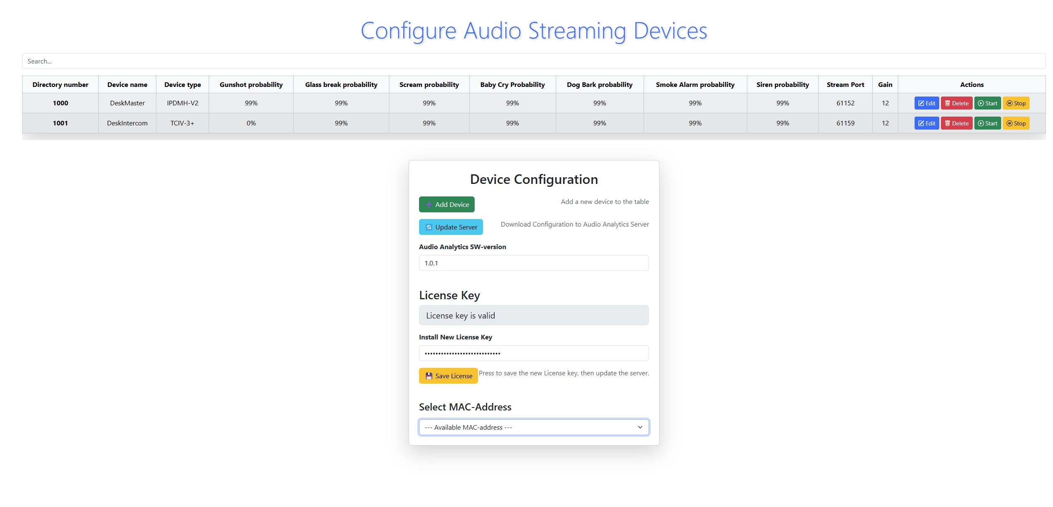Save the new license key
Image resolution: width=1053 pixels, height=507 pixels.
(x=448, y=376)
